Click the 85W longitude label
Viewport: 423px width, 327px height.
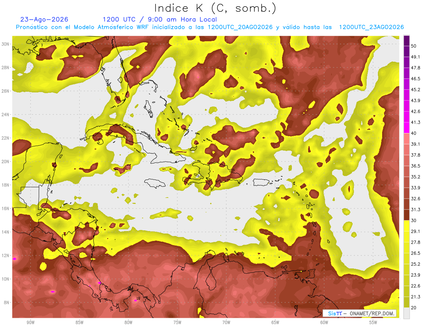click(x=79, y=323)
